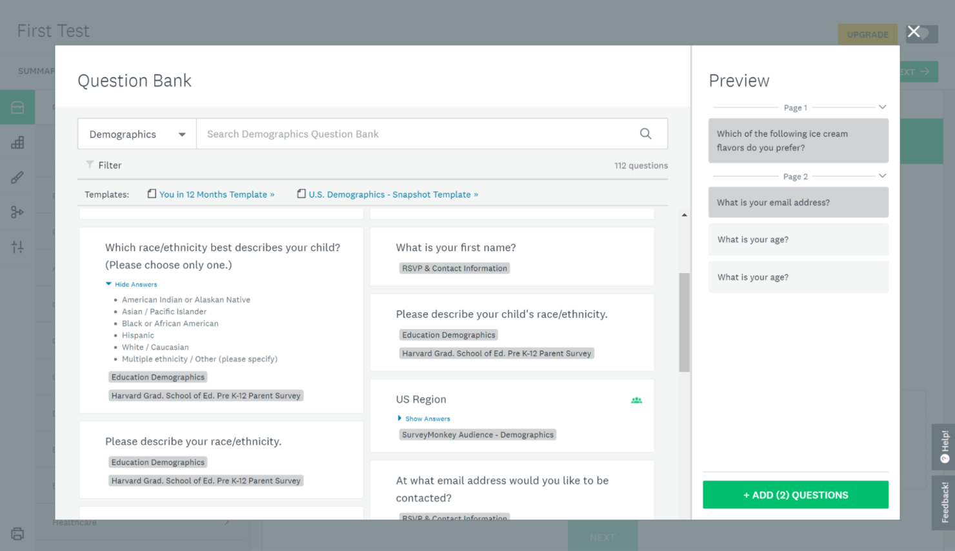This screenshot has height=551, width=955.
Task: Open the logic branching sidebar icon
Action: (17, 212)
